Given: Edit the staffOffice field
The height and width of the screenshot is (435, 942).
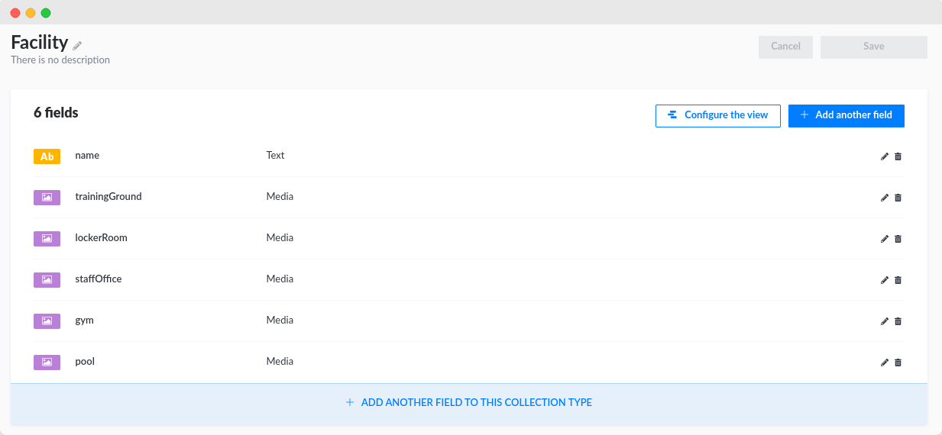Looking at the screenshot, I should point(885,280).
